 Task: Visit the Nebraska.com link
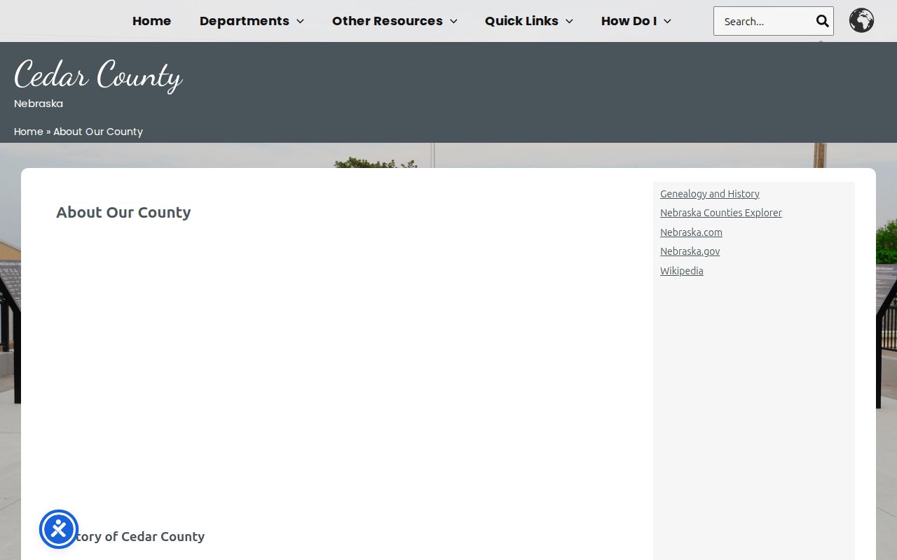(691, 232)
